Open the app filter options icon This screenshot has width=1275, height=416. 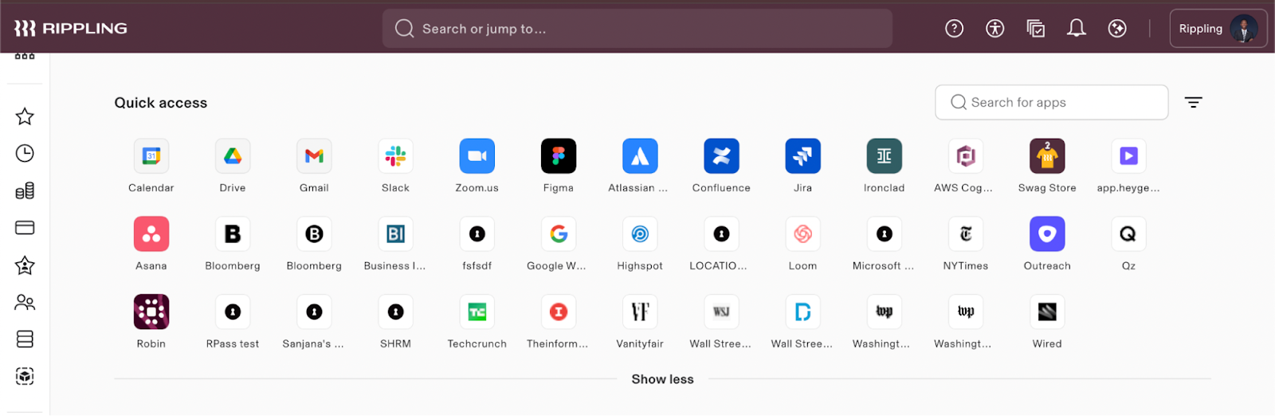pos(1193,103)
